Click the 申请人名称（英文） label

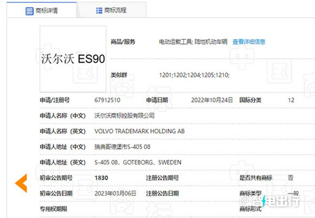click(x=63, y=131)
